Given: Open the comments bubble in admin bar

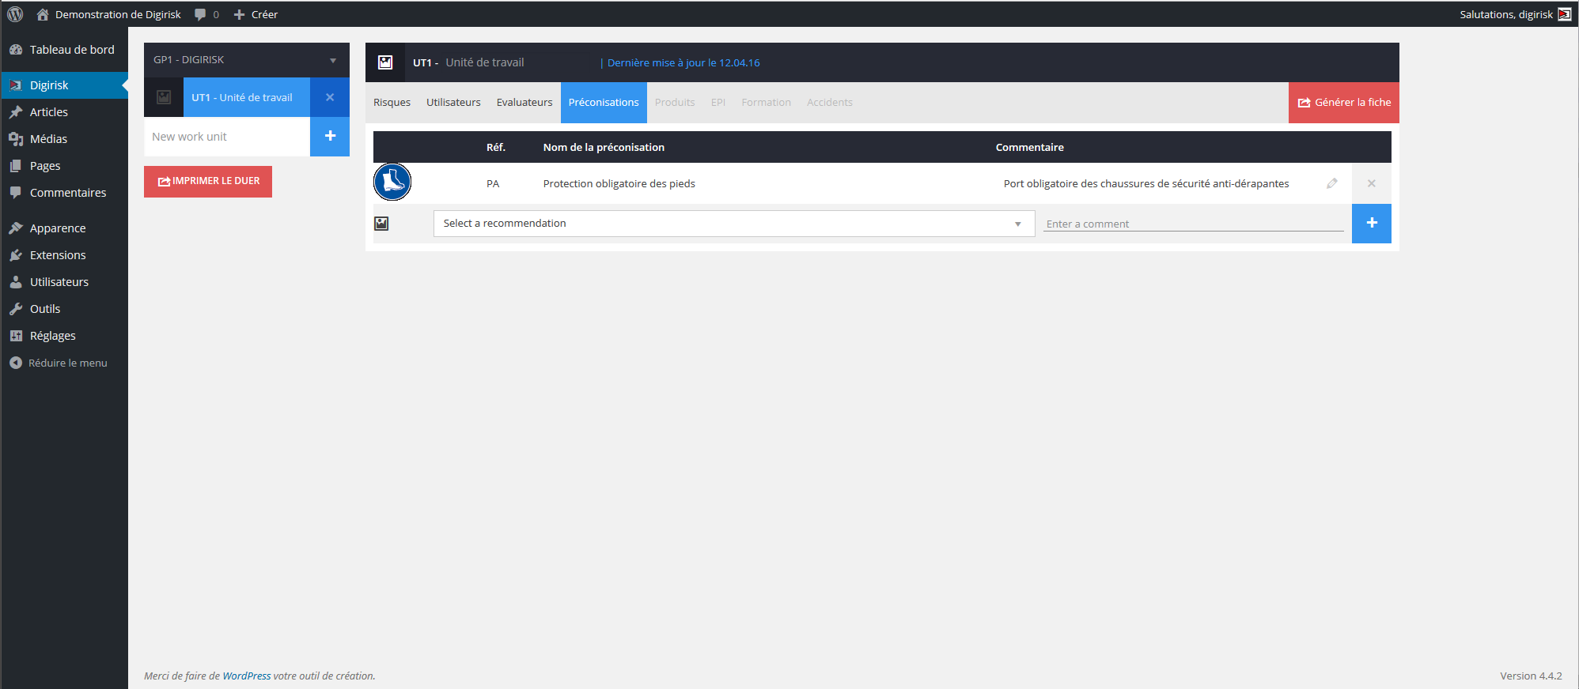Looking at the screenshot, I should point(206,14).
